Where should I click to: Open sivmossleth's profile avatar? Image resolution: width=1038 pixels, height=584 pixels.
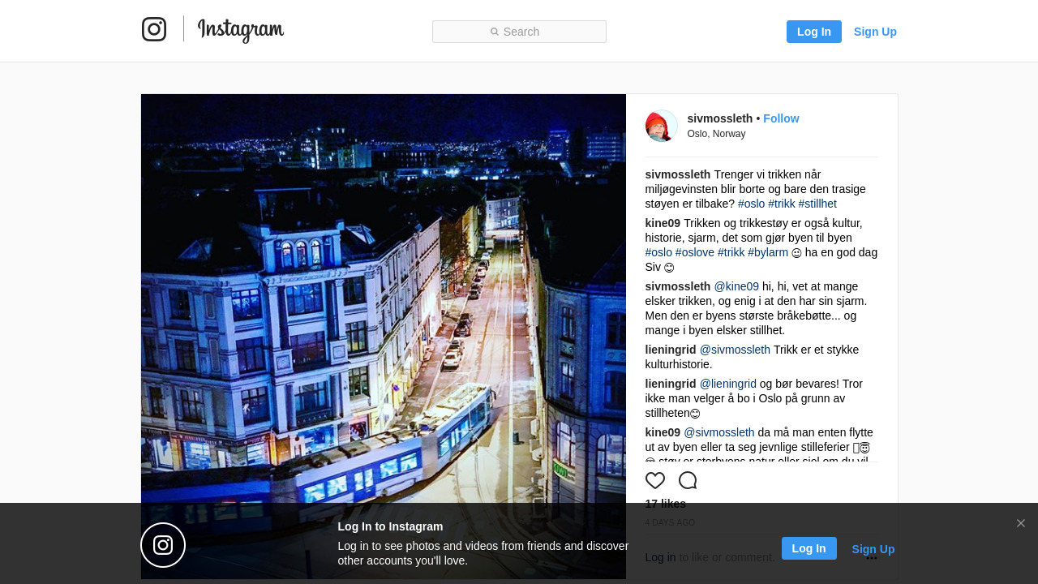point(662,126)
